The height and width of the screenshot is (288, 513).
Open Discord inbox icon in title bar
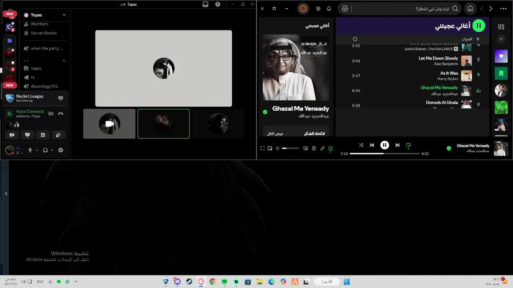[x=206, y=4]
